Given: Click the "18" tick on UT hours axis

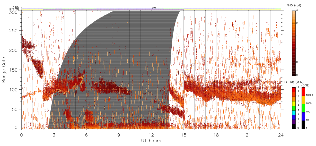Looking at the screenshot, I should (x=216, y=135).
